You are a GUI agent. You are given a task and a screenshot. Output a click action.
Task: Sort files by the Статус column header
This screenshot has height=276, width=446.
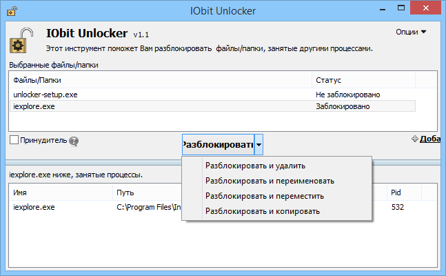coord(328,80)
